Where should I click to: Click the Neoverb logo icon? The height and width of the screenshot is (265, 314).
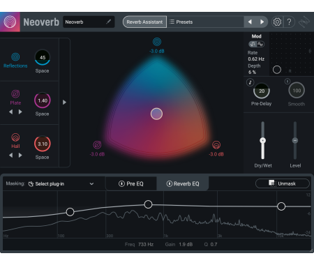click(10, 22)
